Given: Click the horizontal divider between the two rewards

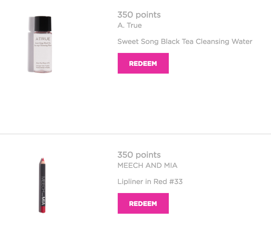Looking at the screenshot, I should click(x=135, y=134).
